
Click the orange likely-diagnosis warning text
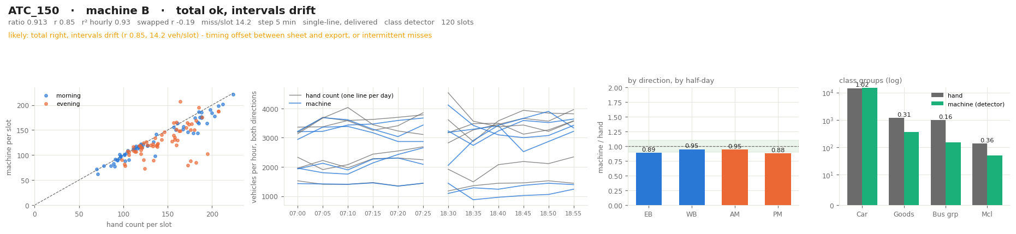[x=220, y=35]
